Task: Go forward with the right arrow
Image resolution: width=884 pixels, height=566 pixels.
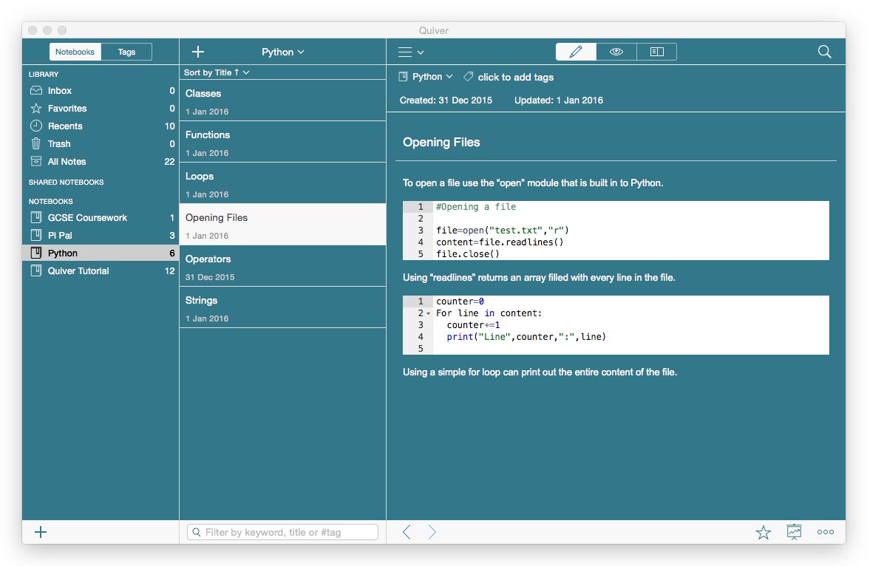Action: click(x=432, y=532)
